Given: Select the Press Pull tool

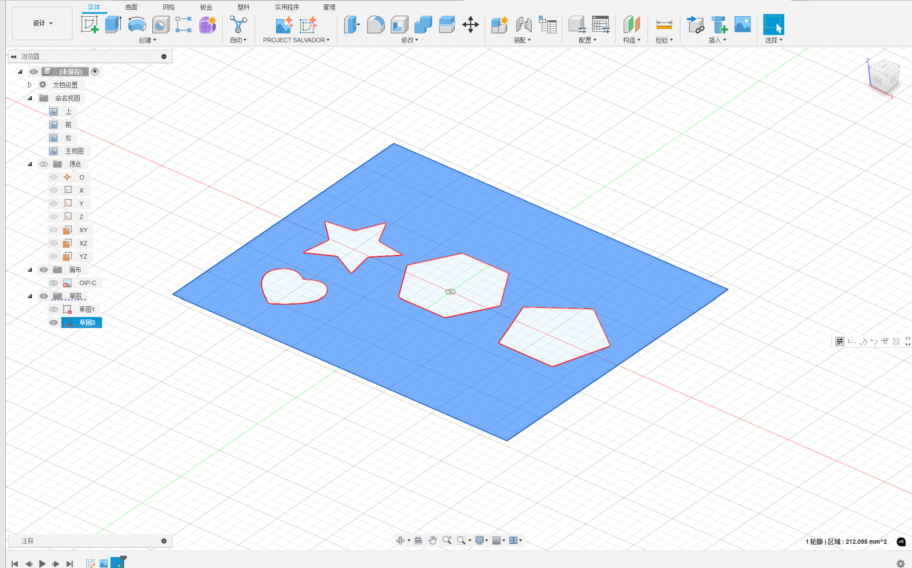Looking at the screenshot, I should click(x=352, y=25).
